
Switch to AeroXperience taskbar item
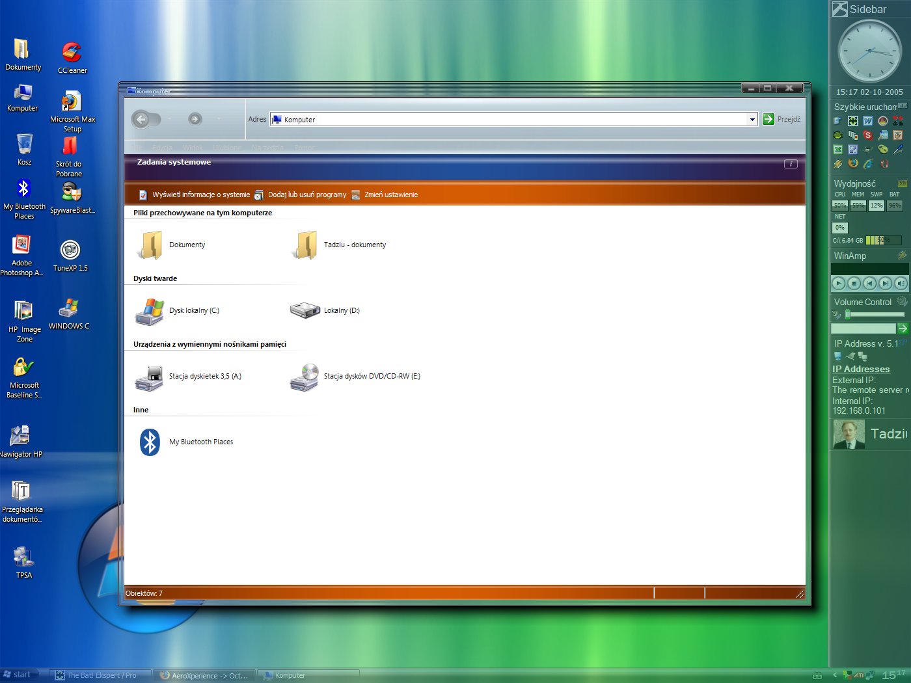point(205,675)
